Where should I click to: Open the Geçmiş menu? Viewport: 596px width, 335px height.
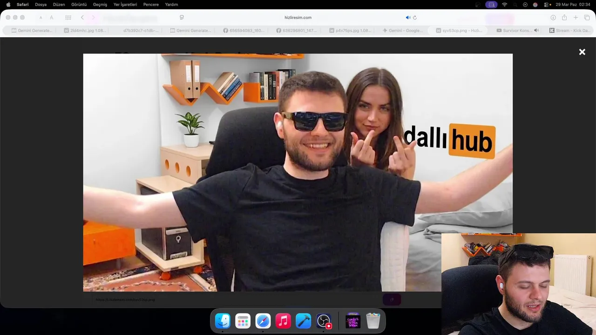[100, 5]
